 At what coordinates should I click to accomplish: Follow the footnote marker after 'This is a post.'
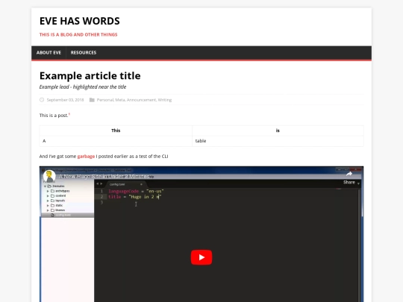(69, 114)
